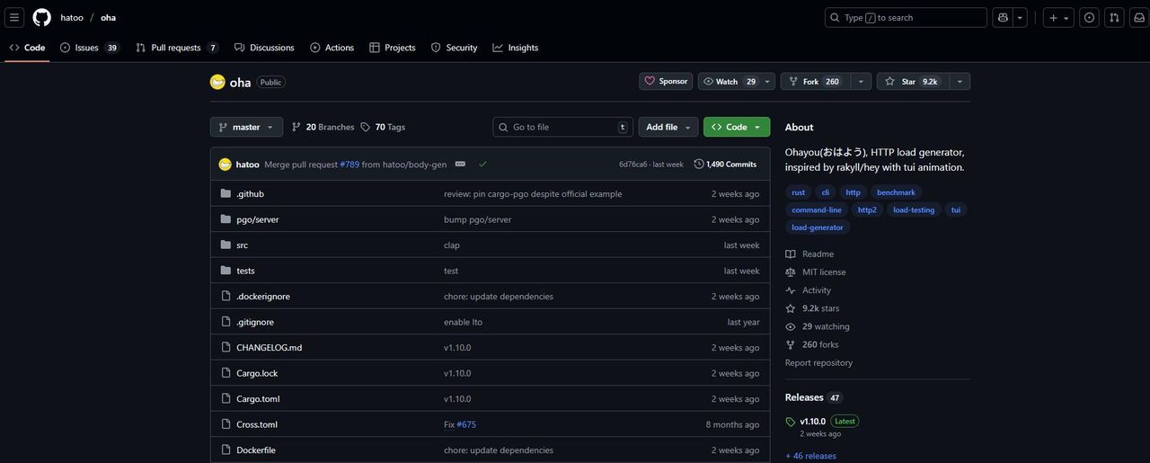Click the eye icon beside 29 watching
Viewport: 1150px width, 463px height.
pyautogui.click(x=791, y=326)
